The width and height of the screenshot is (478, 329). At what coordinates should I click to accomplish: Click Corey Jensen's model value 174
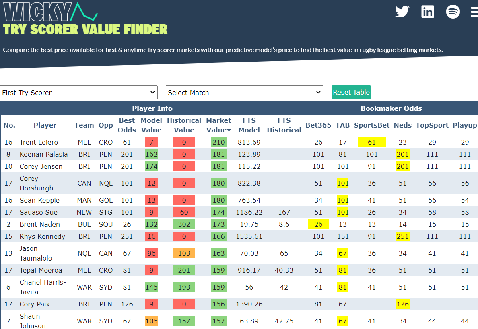(151, 166)
